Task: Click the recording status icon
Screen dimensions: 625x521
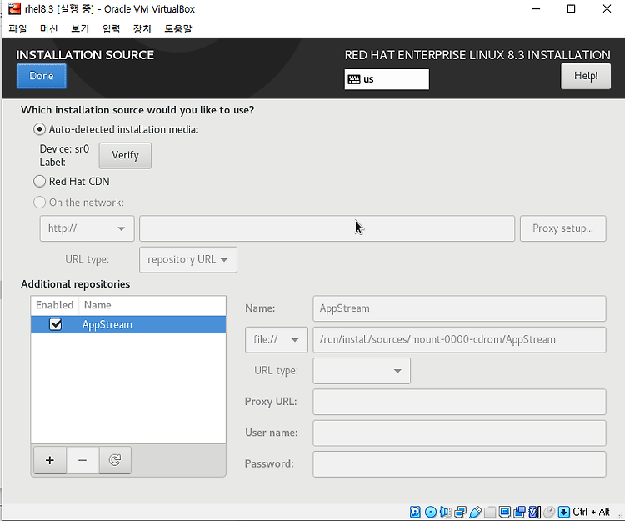Action: tap(519, 512)
